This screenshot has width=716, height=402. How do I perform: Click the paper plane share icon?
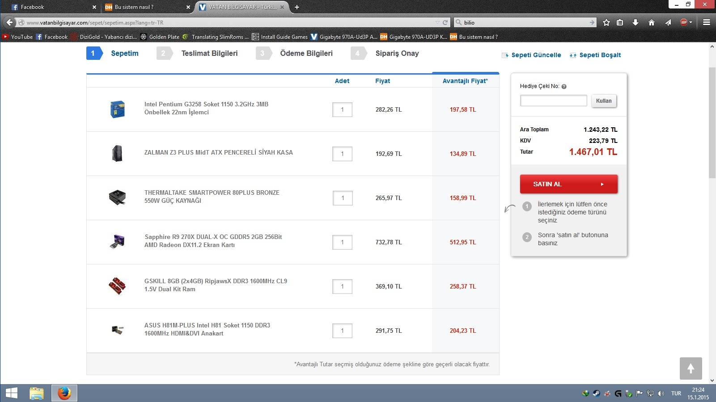click(668, 22)
